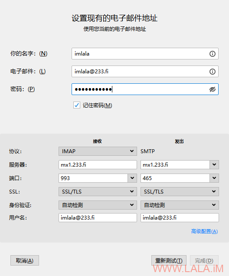The height and width of the screenshot is (276, 229).
Task: Open the incoming SSL/TLS dropdown
Action: pos(98,191)
